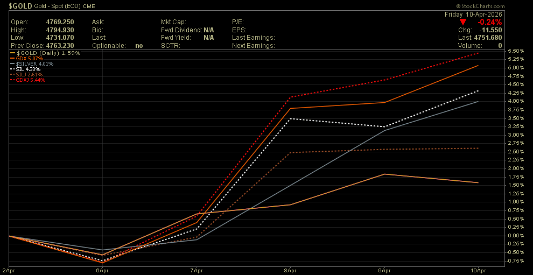533x275 pixels.
Task: Click the -0.24% percent change value
Action: [x=490, y=22]
